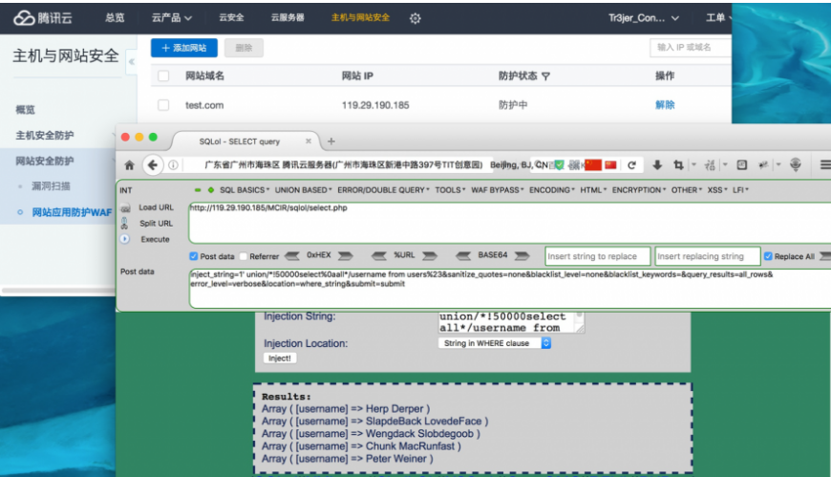This screenshot has width=831, height=477.
Task: Open the SQL BASICS menu
Action: tap(245, 190)
